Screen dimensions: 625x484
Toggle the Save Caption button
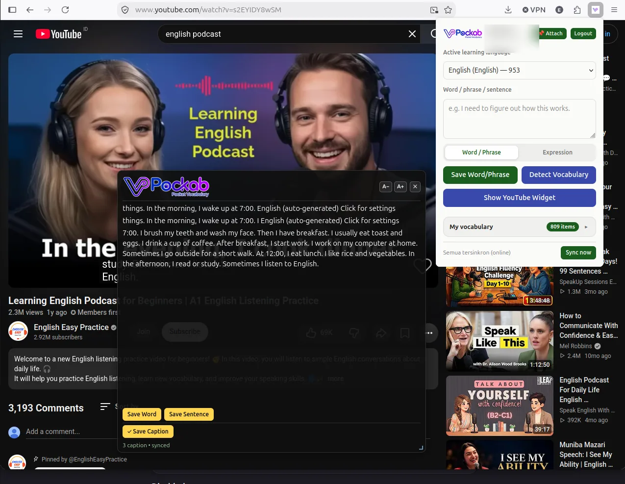click(x=148, y=432)
